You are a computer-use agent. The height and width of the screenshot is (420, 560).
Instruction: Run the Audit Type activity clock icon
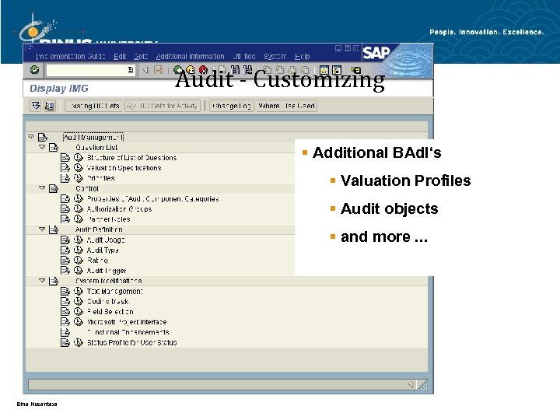coord(79,250)
